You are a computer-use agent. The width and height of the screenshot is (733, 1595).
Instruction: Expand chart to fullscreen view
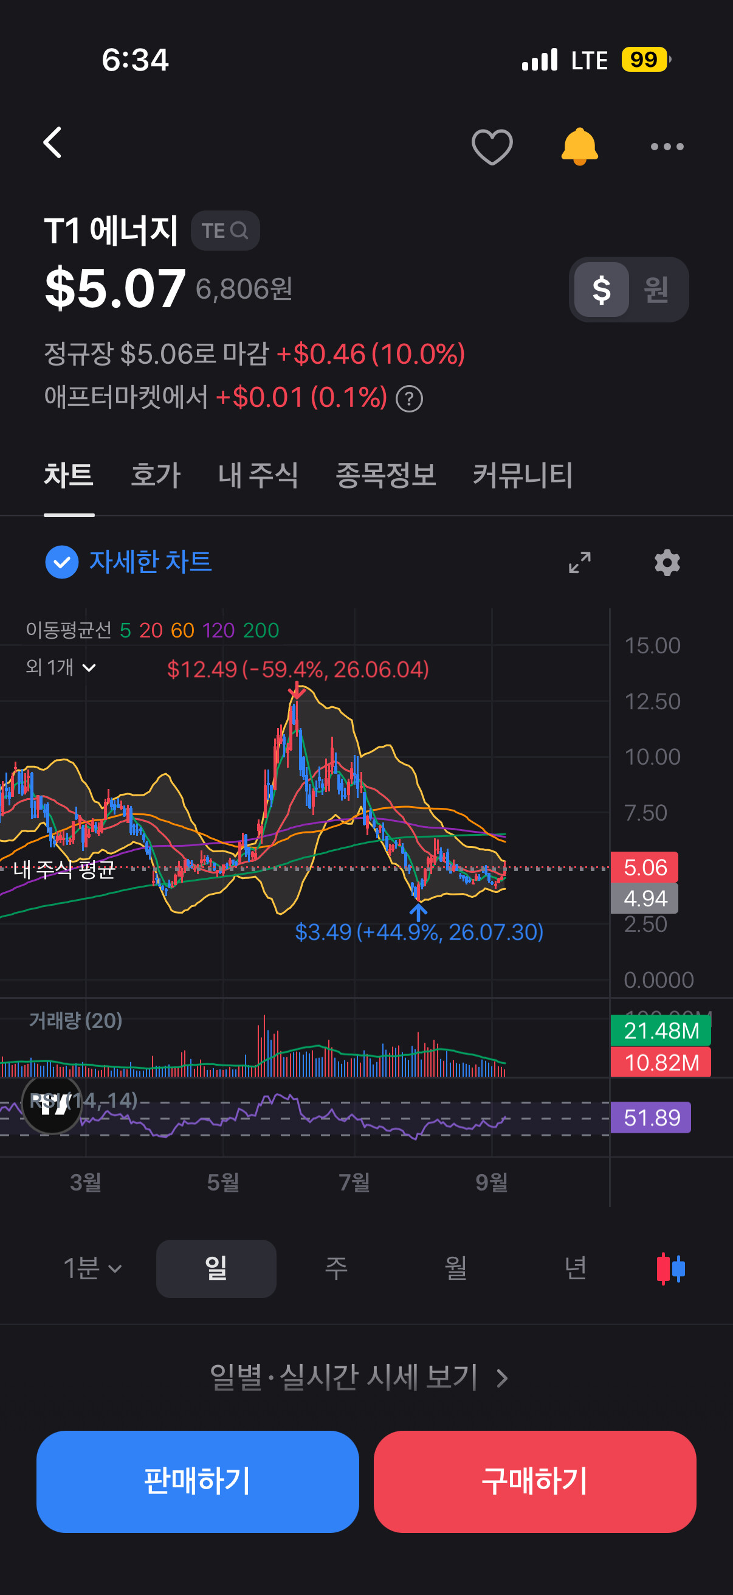(x=580, y=562)
